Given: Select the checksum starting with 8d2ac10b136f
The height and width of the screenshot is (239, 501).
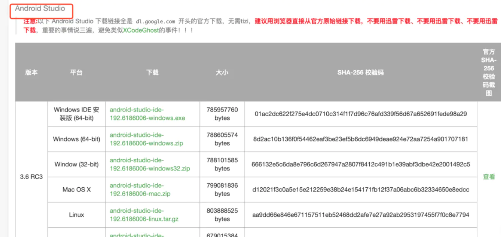Looking at the screenshot, I should [361, 139].
